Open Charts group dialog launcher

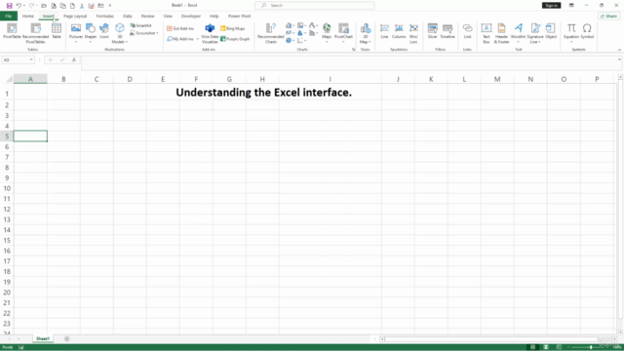pos(353,50)
